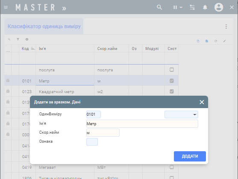Open the settings sliders icon in header

pos(192,7)
